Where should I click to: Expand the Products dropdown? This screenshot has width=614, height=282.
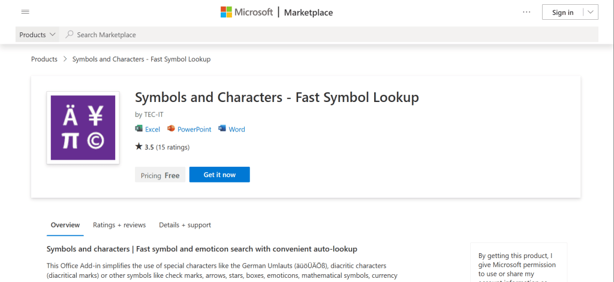(x=38, y=35)
